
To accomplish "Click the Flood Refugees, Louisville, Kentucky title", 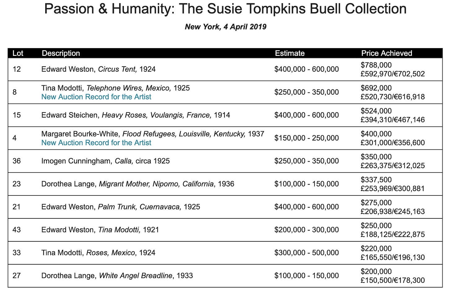I will [x=184, y=134].
